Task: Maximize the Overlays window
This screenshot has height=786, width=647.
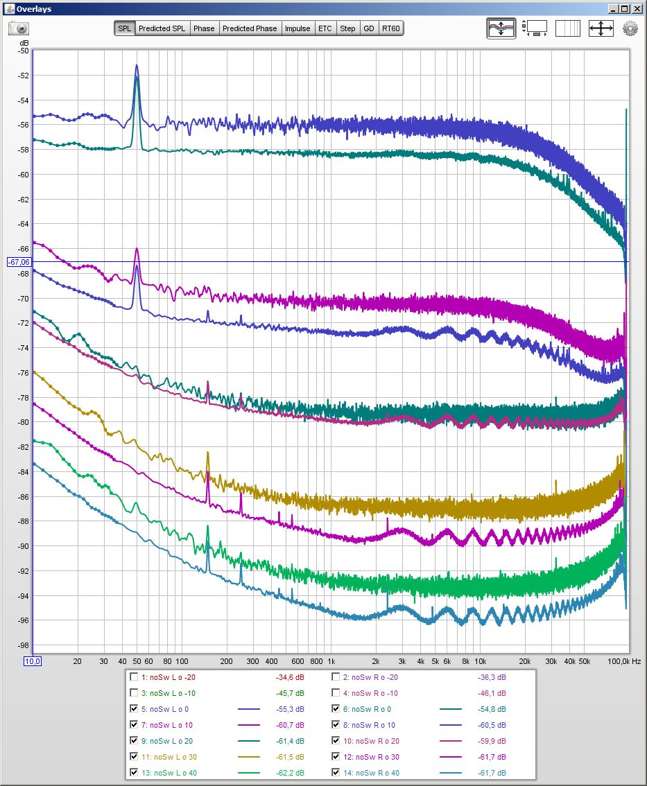Action: tap(624, 8)
